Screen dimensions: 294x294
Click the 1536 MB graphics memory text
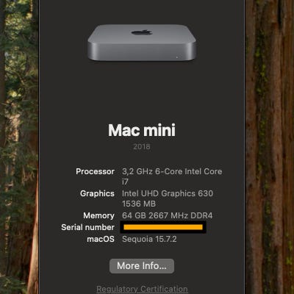pyautogui.click(x=139, y=204)
